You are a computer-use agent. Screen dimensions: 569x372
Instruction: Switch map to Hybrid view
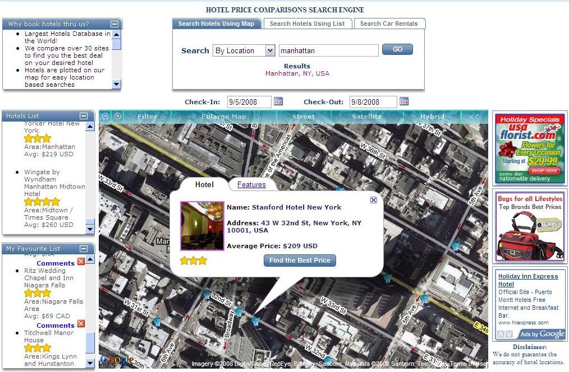[432, 117]
